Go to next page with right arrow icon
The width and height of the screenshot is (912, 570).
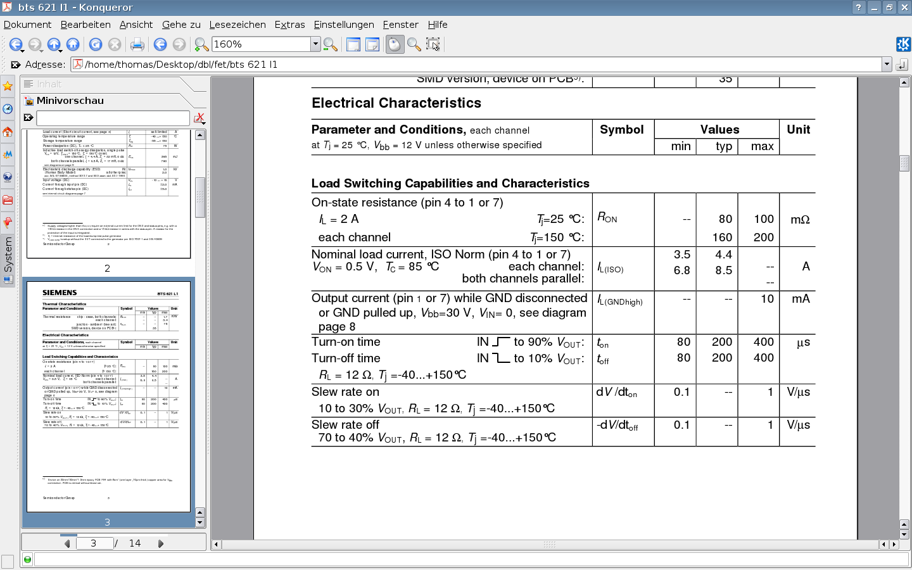point(179,44)
